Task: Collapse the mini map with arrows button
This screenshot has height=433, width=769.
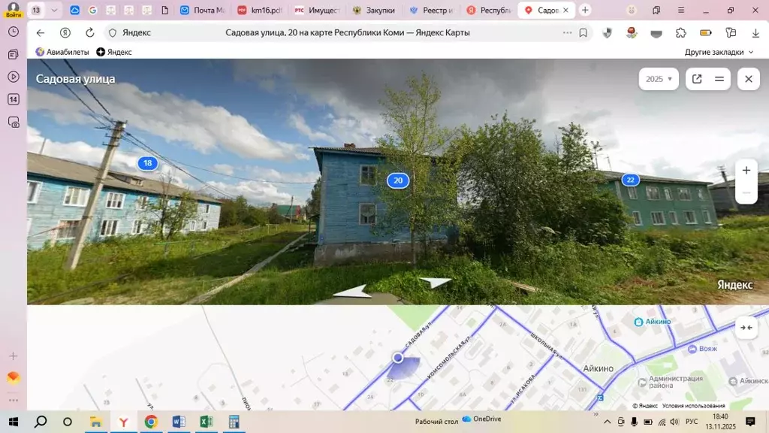Action: pyautogui.click(x=746, y=327)
